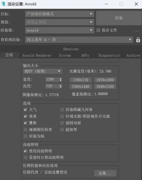Enable 渲染为场 checkbox
This screenshot has width=142, height=180.
(x=25, y=136)
